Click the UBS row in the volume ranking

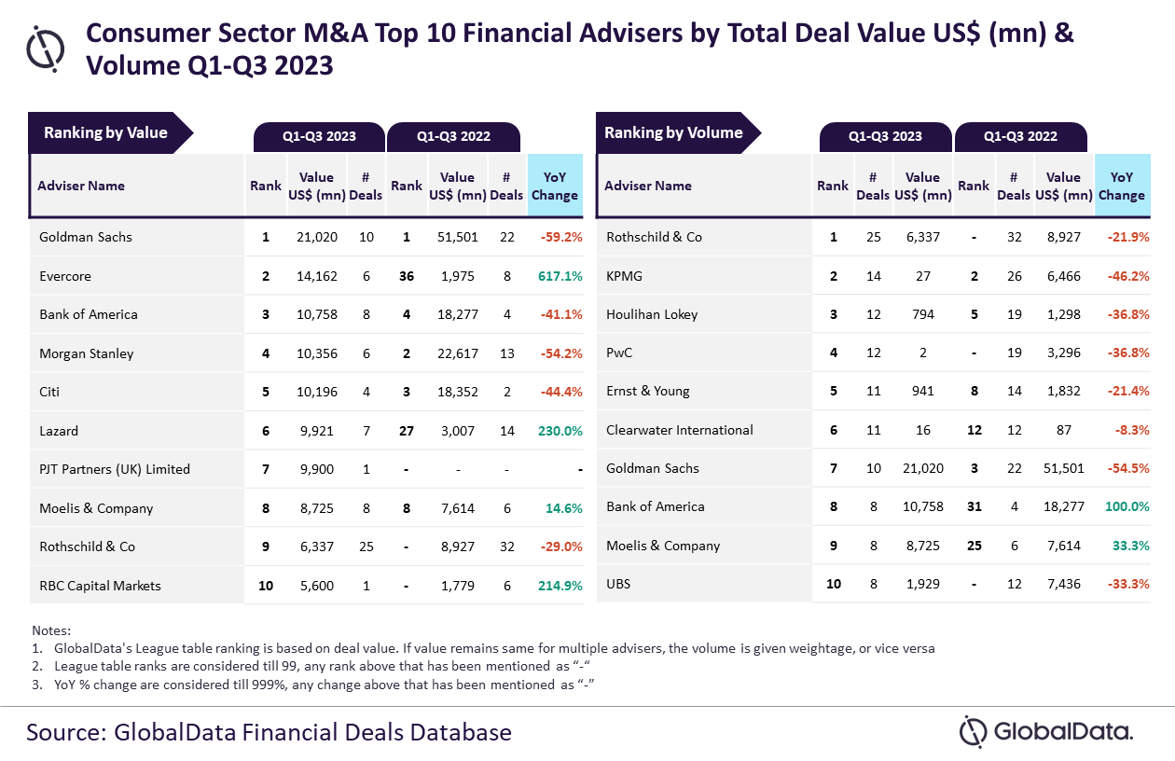click(620, 584)
